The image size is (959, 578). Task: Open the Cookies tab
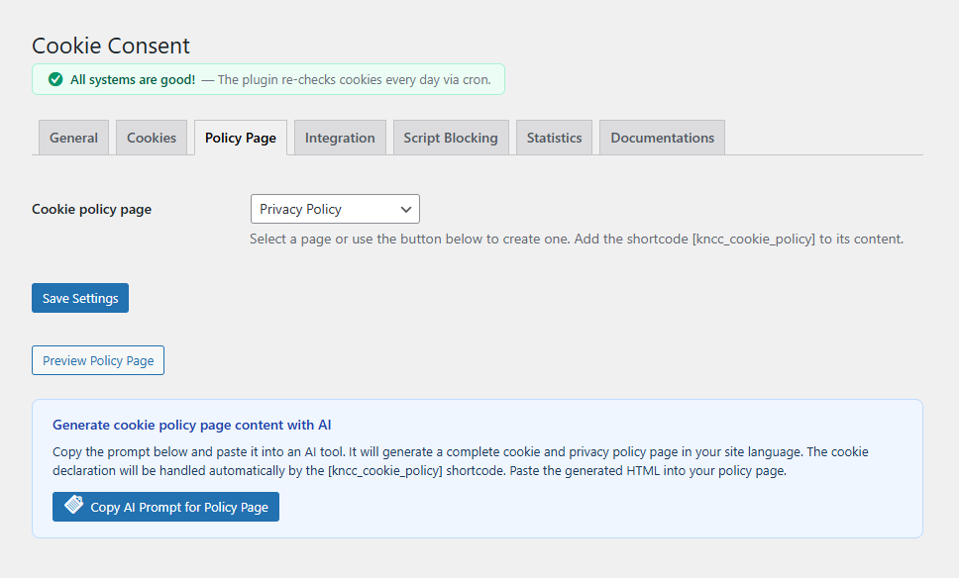pyautogui.click(x=152, y=137)
